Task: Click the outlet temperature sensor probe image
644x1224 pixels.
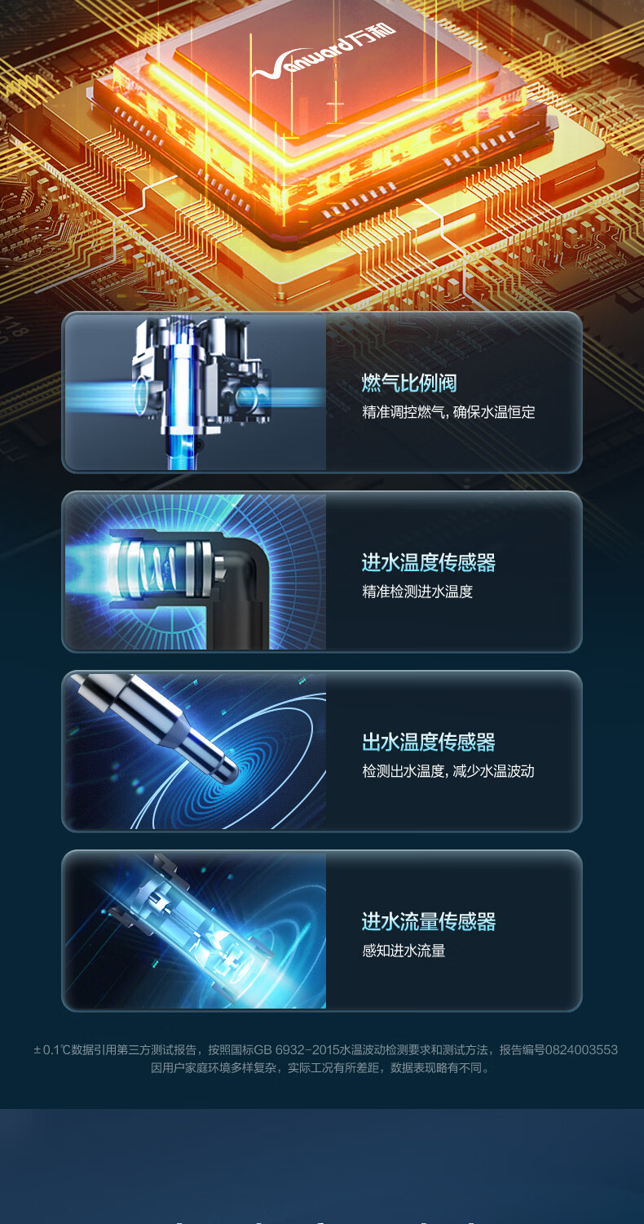Action: [196, 752]
